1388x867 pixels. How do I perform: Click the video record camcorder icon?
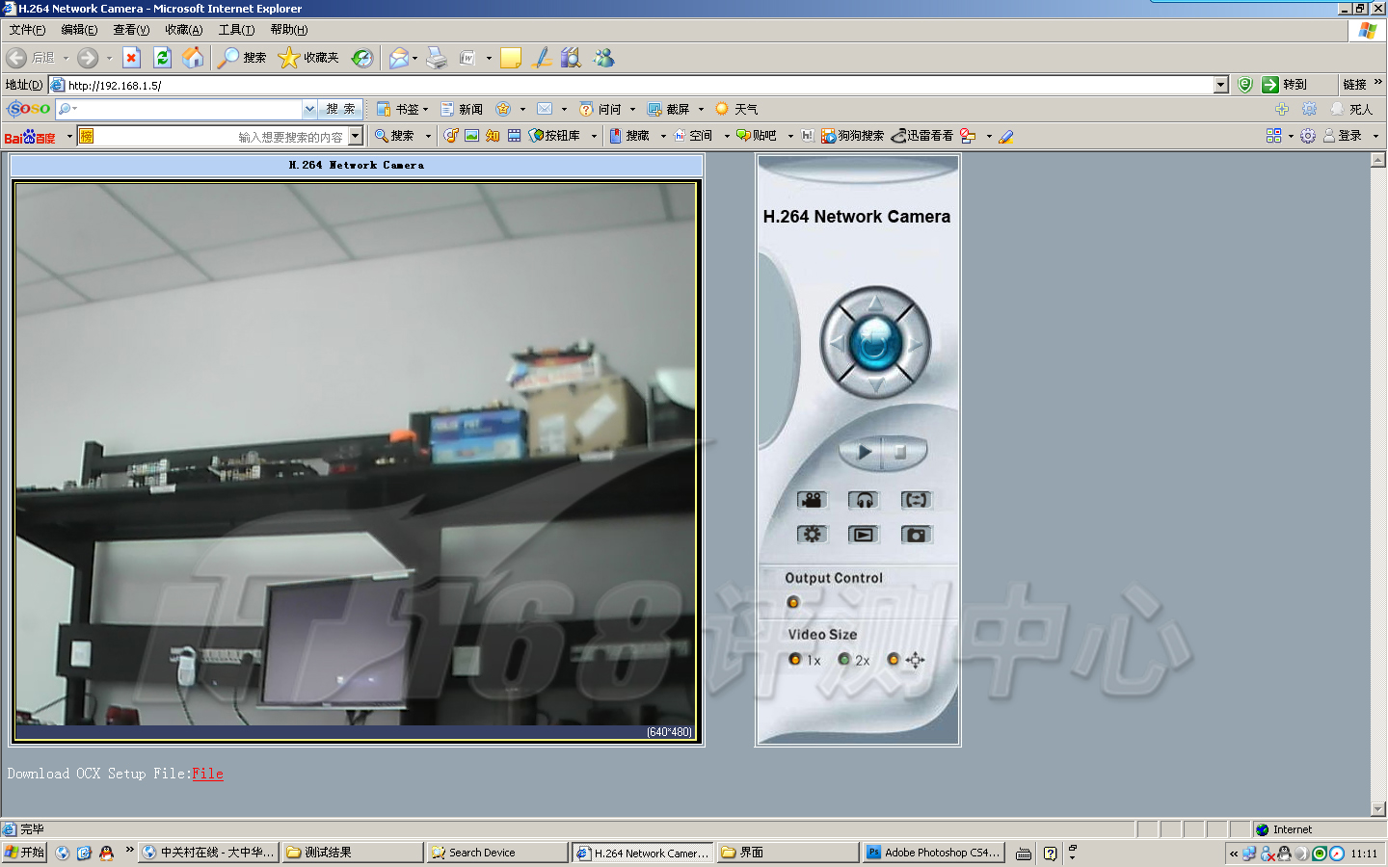(812, 500)
